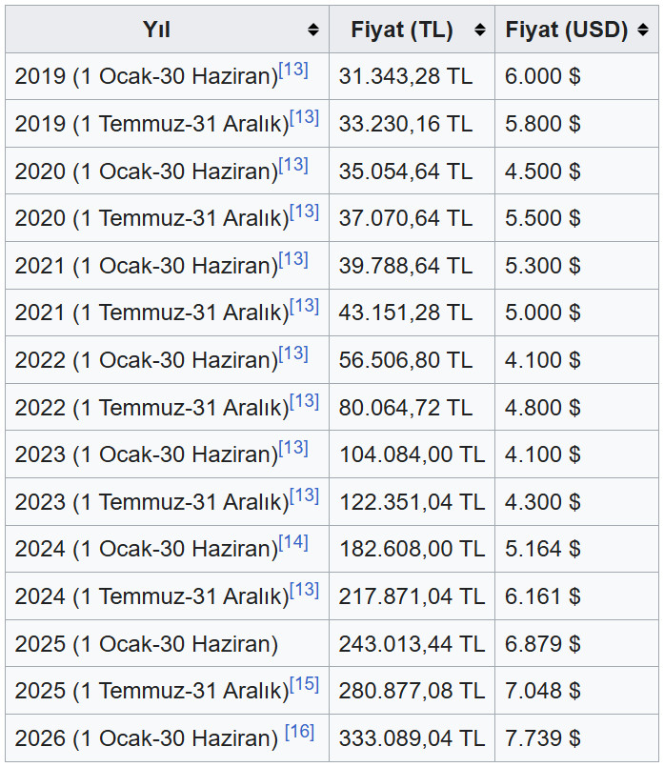Click [13] reference after 2019 (1 Temmuz-31 Aralık)
Screen dimensions: 664x767
point(304,117)
